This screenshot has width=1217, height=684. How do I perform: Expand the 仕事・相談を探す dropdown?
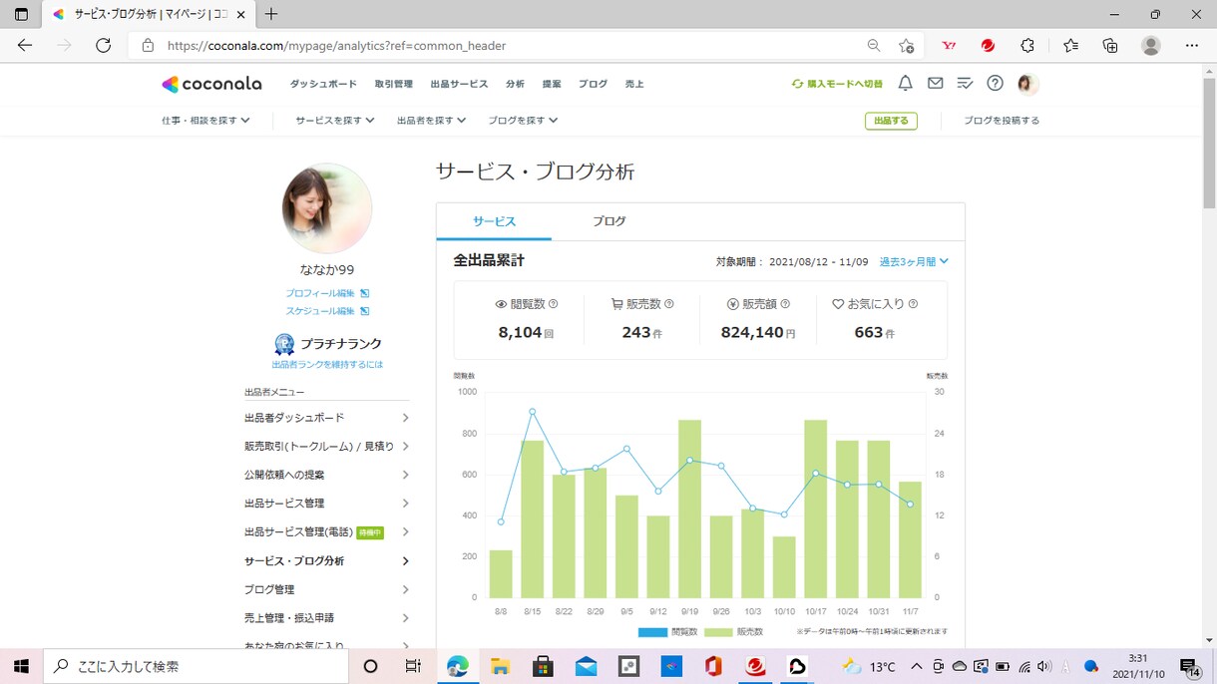tap(205, 121)
